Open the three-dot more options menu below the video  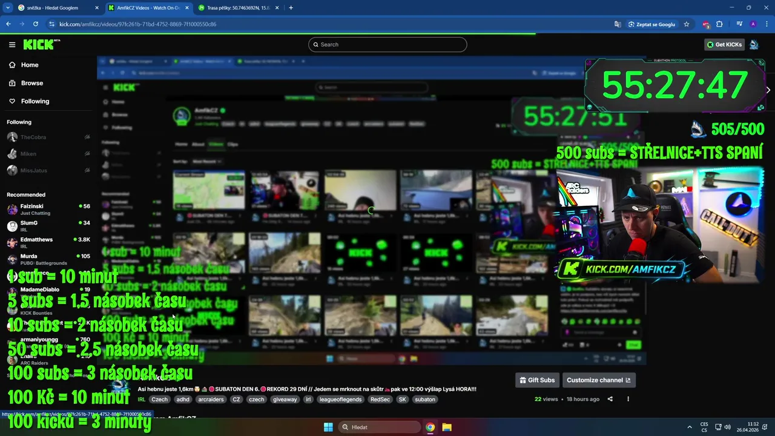click(x=628, y=399)
